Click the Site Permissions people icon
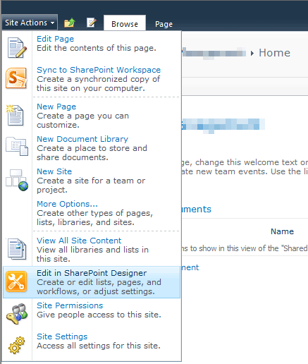The width and height of the screenshot is (308, 364). pos(17,314)
